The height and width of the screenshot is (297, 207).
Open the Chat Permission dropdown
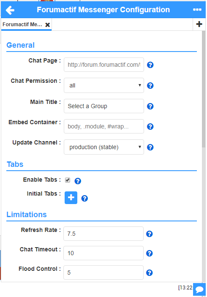(x=104, y=85)
